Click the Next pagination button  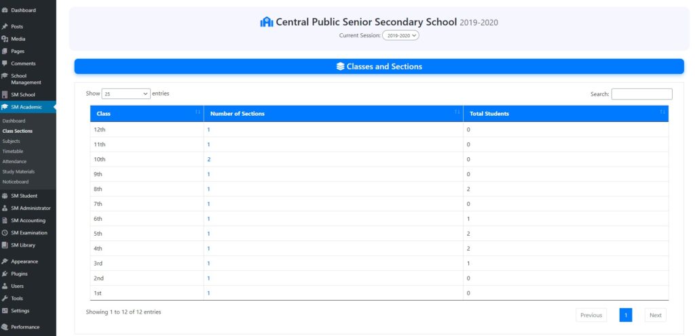coord(655,315)
